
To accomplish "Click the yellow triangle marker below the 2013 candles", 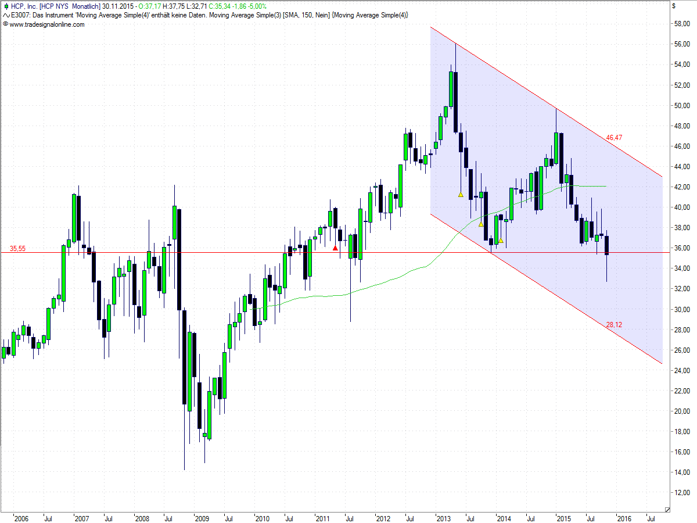I will (461, 195).
